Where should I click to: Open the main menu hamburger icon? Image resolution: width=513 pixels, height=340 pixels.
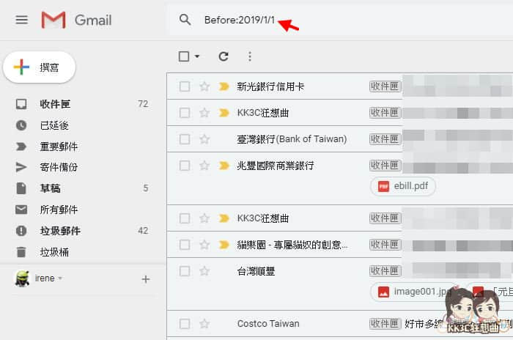(21, 20)
